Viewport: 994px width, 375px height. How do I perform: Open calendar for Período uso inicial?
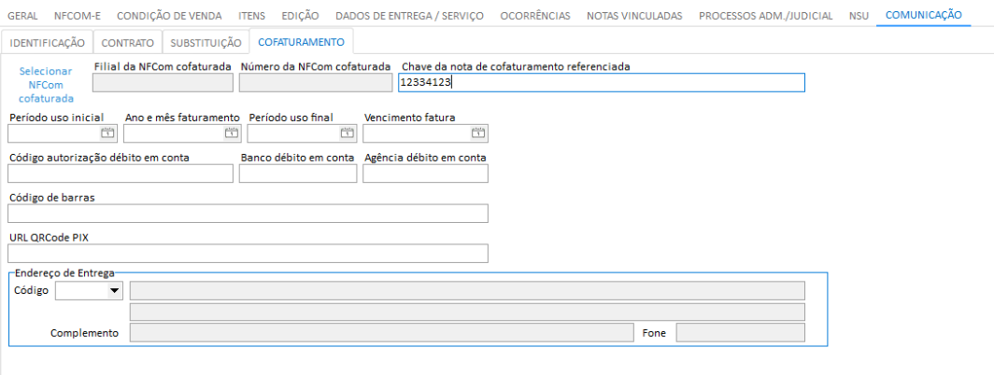[107, 133]
